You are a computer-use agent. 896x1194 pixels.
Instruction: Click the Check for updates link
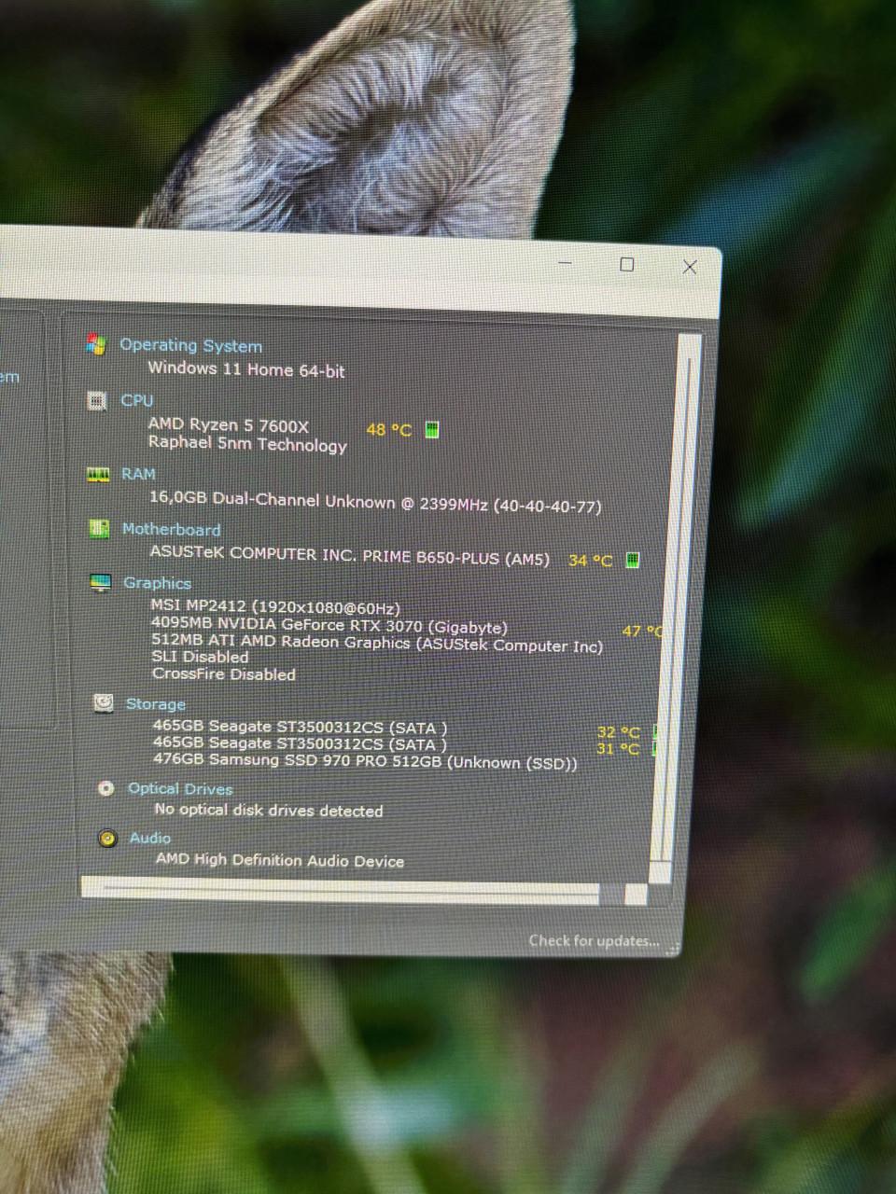[594, 940]
